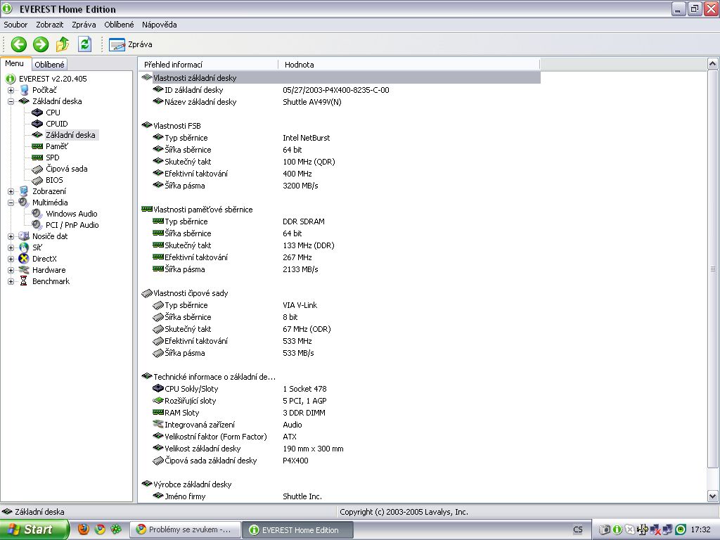Select the Rozšiřující sloty row
This screenshot has width=720, height=540.
coord(340,401)
